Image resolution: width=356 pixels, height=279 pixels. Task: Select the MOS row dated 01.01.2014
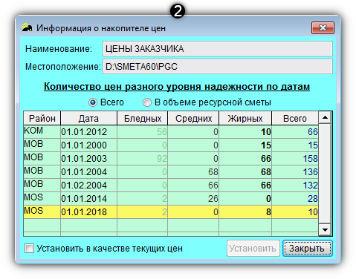coord(171,198)
